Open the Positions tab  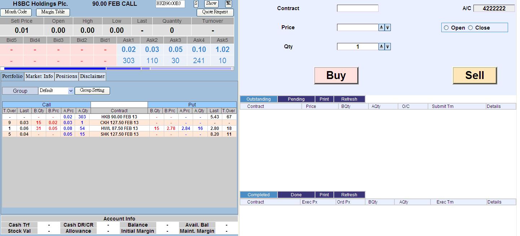[x=66, y=76]
